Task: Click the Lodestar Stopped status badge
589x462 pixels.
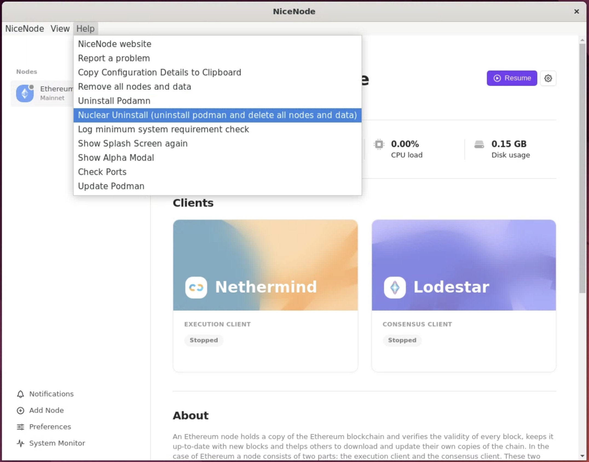Action: tap(402, 340)
